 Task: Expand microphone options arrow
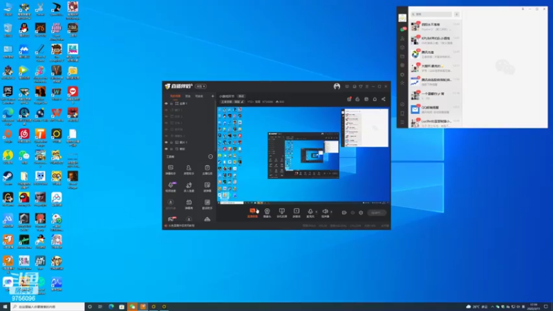coord(316,212)
